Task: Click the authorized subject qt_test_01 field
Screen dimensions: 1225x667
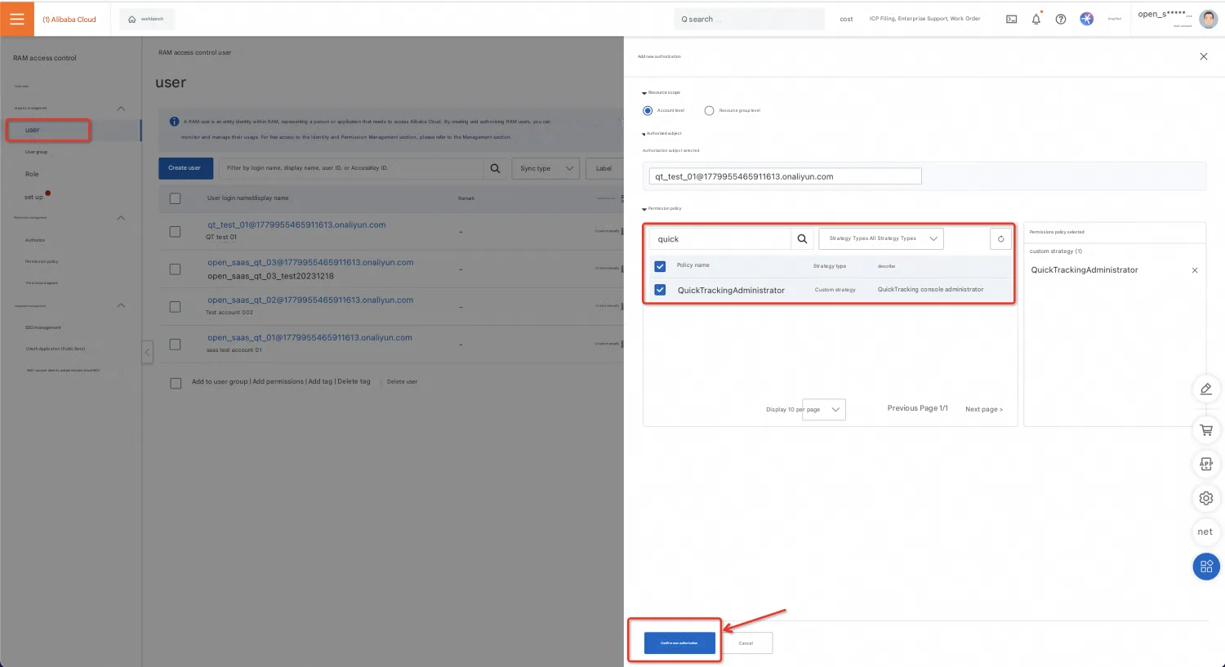Action: coord(786,176)
